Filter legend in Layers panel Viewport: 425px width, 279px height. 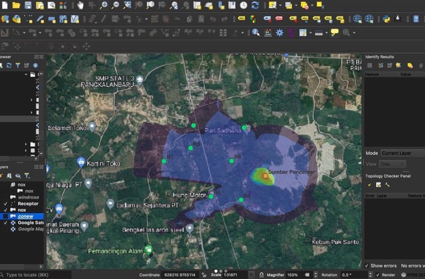click(27, 176)
